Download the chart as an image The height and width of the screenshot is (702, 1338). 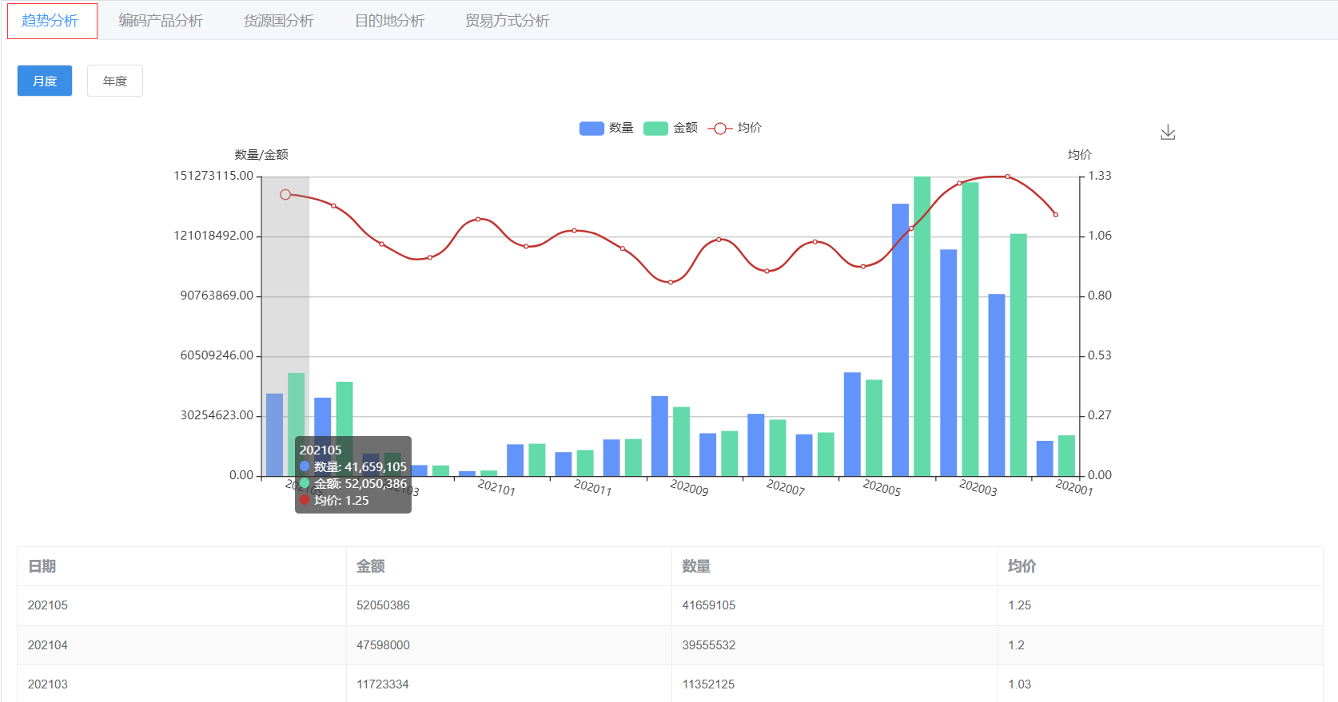1168,132
